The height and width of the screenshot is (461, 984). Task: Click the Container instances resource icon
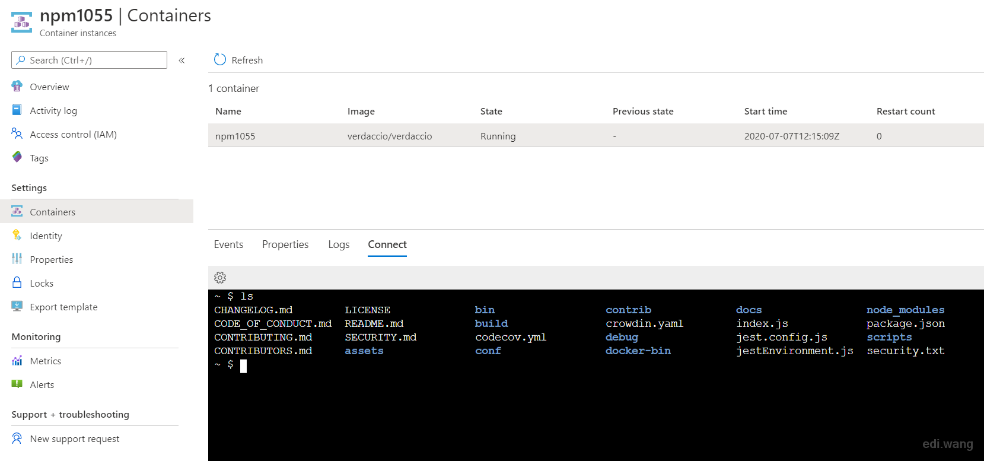(x=21, y=23)
